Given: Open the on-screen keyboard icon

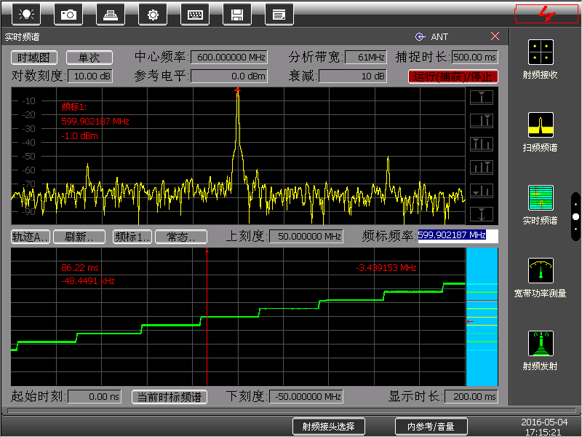Looking at the screenshot, I should tap(194, 14).
